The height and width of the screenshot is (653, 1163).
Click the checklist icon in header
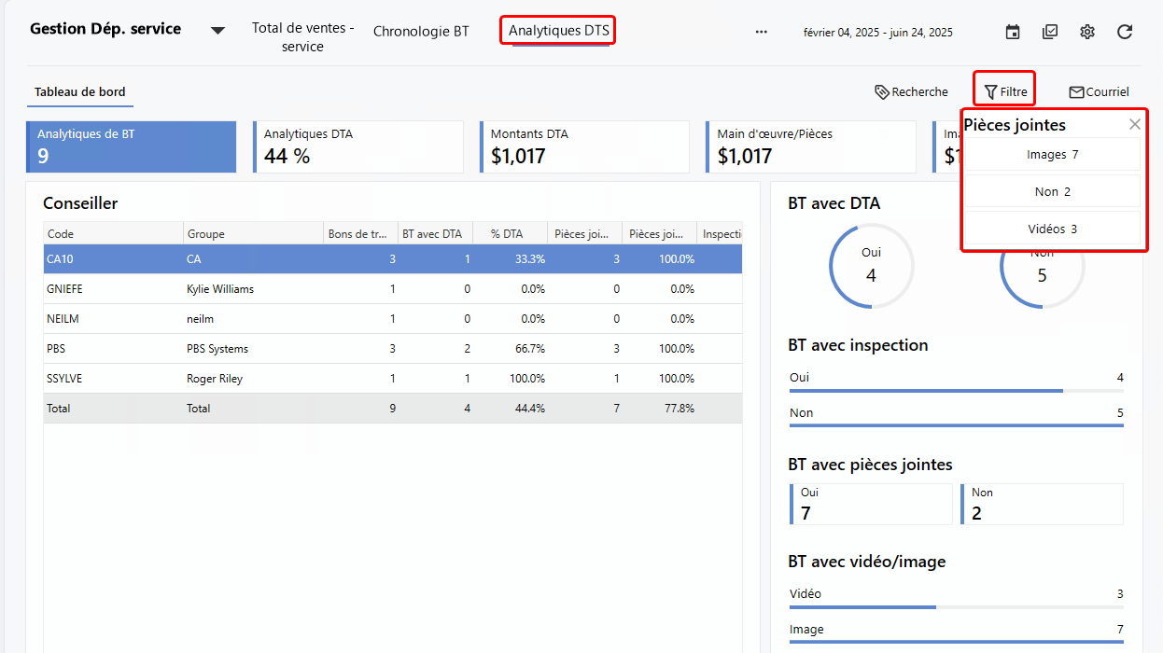[1050, 32]
